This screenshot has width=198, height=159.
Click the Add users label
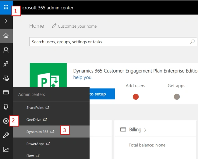[135, 86]
